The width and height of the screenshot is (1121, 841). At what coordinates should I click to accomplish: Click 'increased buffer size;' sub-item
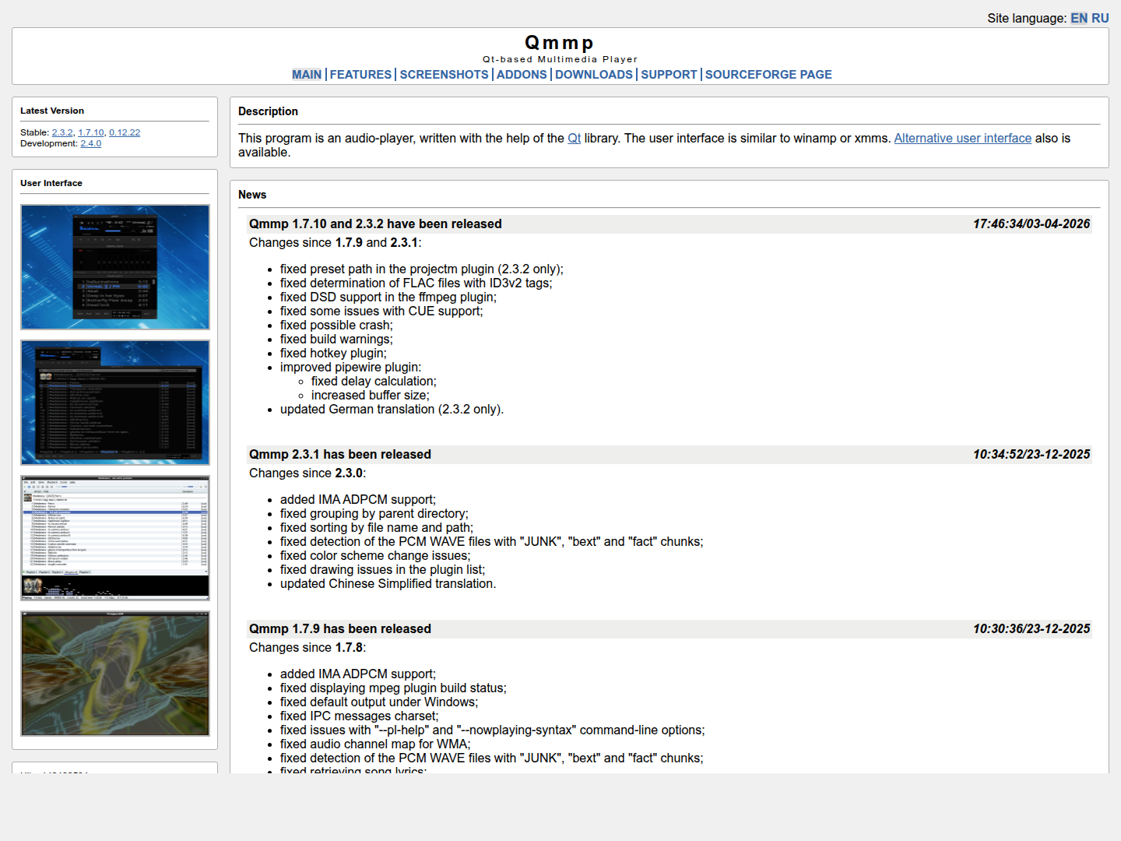click(371, 396)
